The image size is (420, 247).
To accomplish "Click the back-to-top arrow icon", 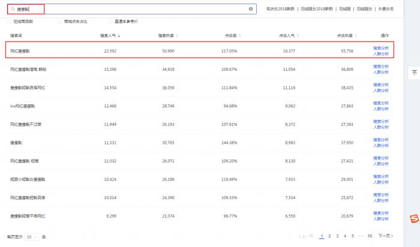I will (x=414, y=73).
